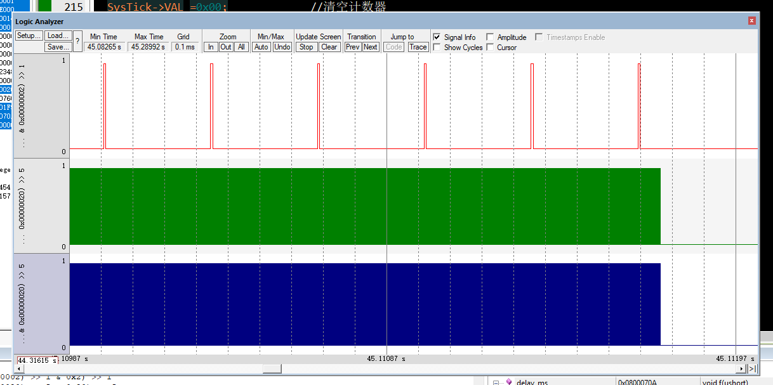Image resolution: width=773 pixels, height=385 pixels.
Task: Click Zoom All to fit entire trace
Action: (241, 47)
